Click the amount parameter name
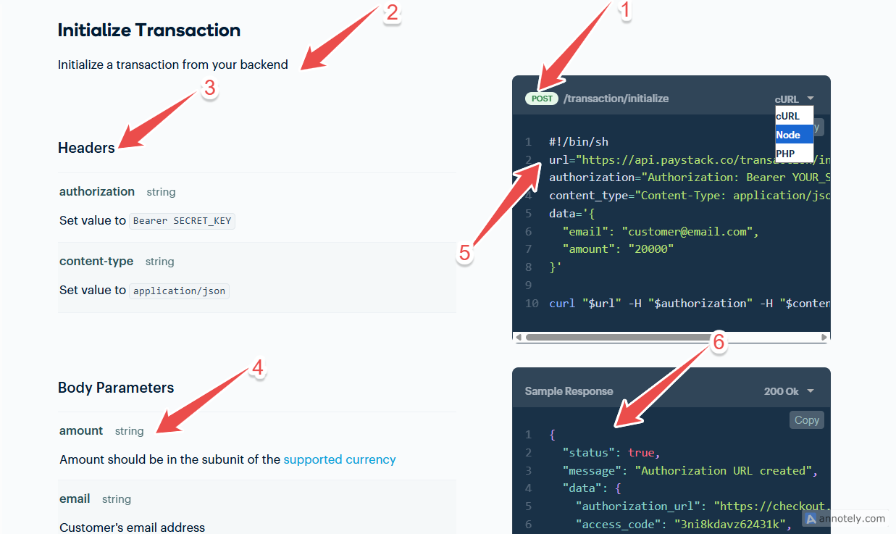This screenshot has height=534, width=896. (x=81, y=430)
